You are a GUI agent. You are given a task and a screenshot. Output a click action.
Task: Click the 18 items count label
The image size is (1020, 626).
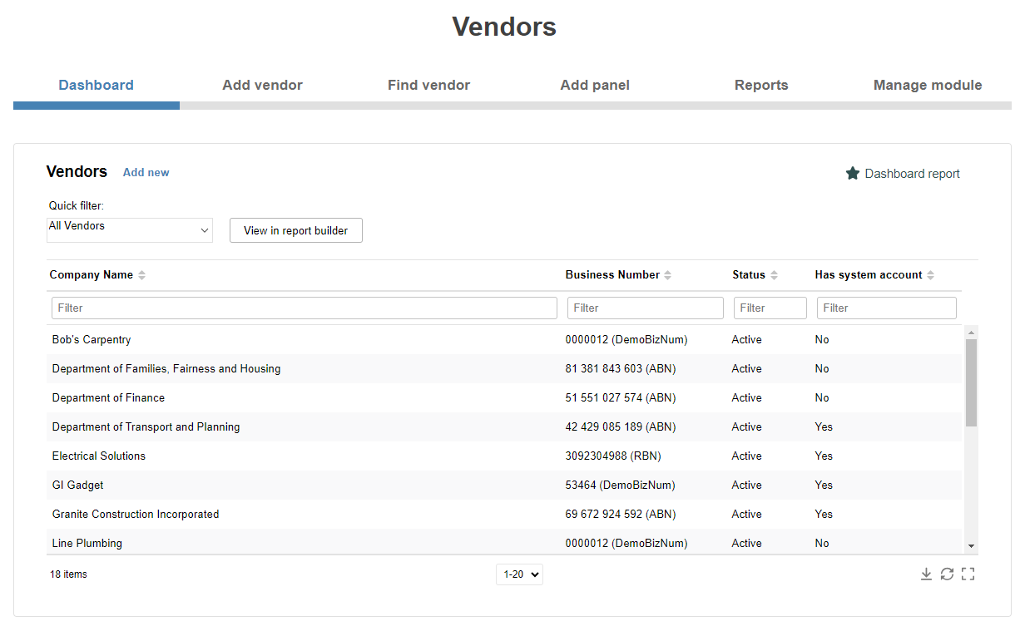(68, 574)
